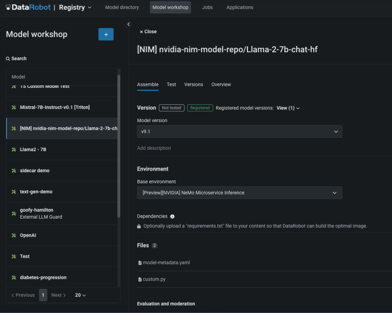Select the Mistral-7B-Instruct-v0.1 [Triton] model

click(55, 107)
